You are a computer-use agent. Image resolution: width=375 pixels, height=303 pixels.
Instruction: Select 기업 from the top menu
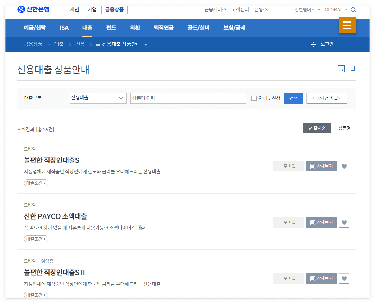coord(92,10)
